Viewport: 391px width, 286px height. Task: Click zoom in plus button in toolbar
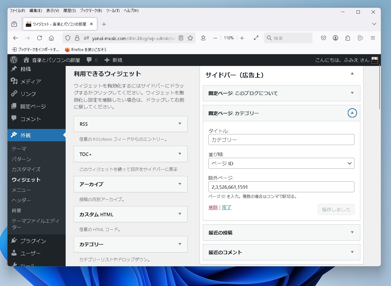tap(242, 38)
